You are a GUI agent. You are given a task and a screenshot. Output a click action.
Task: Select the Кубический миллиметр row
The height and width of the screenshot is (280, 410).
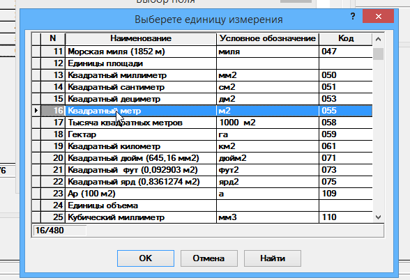click(x=202, y=217)
